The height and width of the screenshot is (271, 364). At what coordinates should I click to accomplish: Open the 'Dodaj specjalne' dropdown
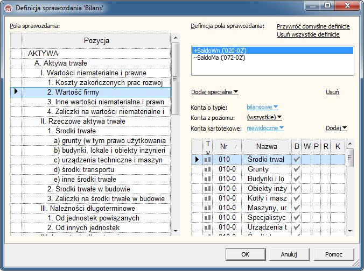(x=215, y=92)
